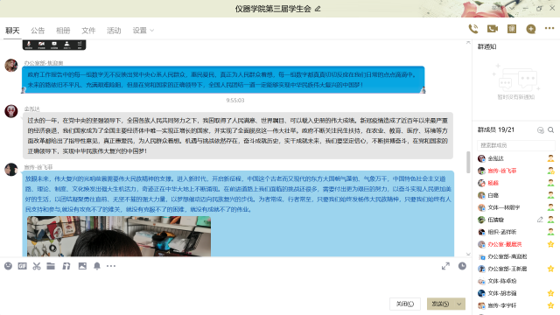Click the member filter icon beside search
The width and height of the screenshot is (560, 315).
point(541,130)
